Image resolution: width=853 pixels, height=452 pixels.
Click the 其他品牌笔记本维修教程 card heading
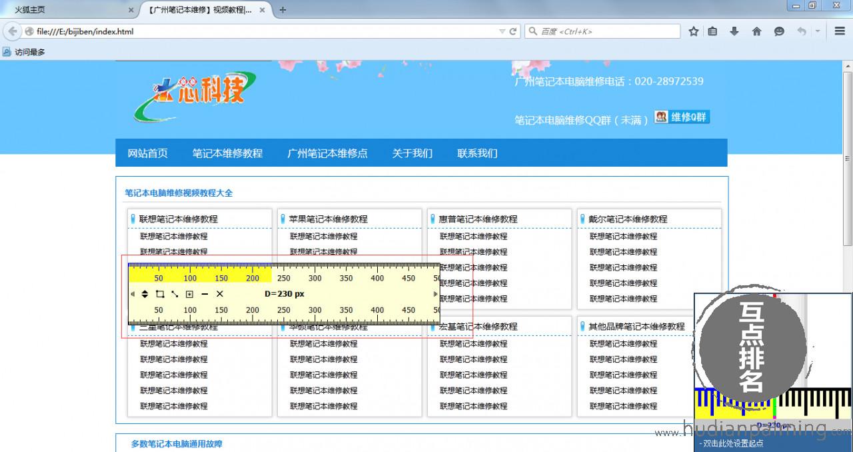636,327
